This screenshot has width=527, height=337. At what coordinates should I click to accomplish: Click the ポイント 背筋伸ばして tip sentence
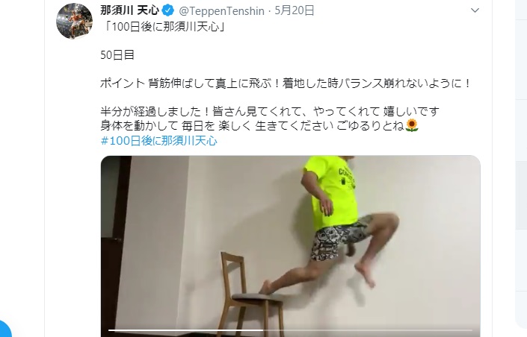[x=286, y=84]
